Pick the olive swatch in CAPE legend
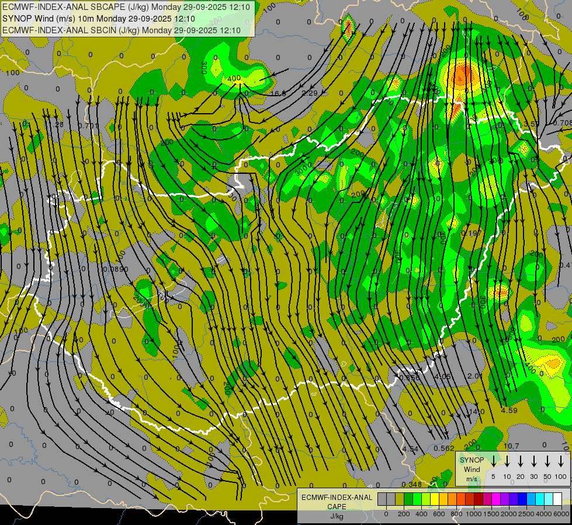 tap(400, 499)
